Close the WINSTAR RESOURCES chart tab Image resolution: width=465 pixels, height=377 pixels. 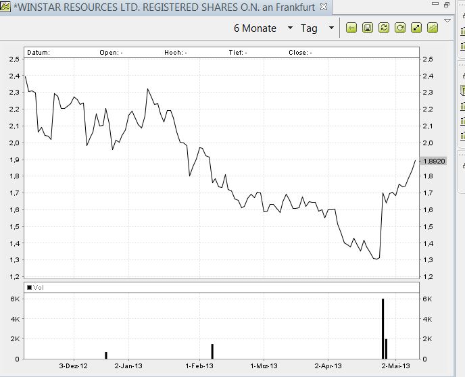[x=323, y=6]
